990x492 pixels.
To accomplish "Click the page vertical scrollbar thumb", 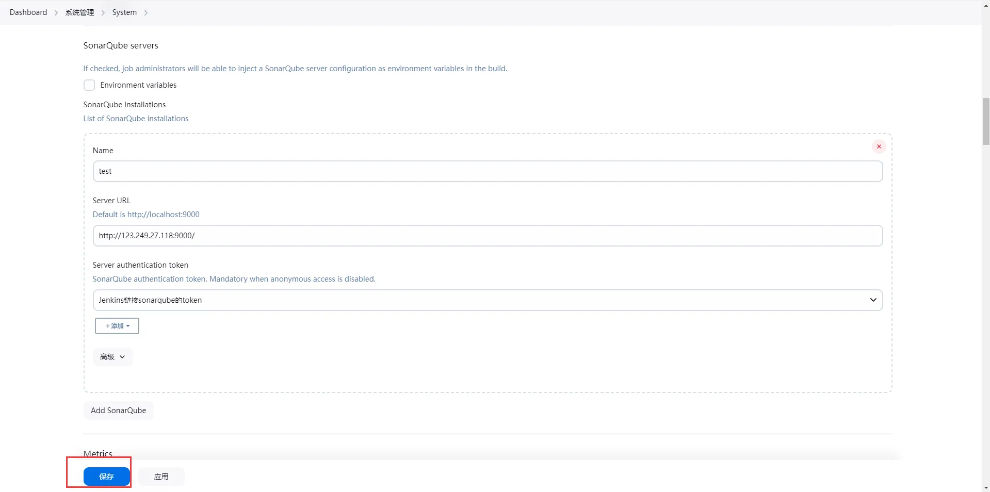I will pyautogui.click(x=986, y=121).
